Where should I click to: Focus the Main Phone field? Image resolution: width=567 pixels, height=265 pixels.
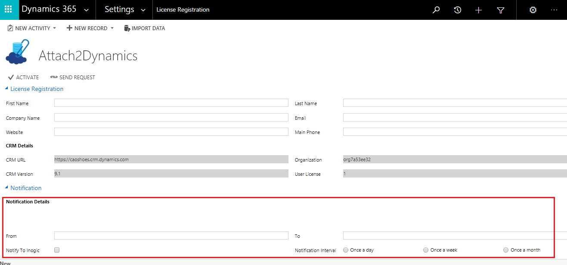(x=455, y=132)
